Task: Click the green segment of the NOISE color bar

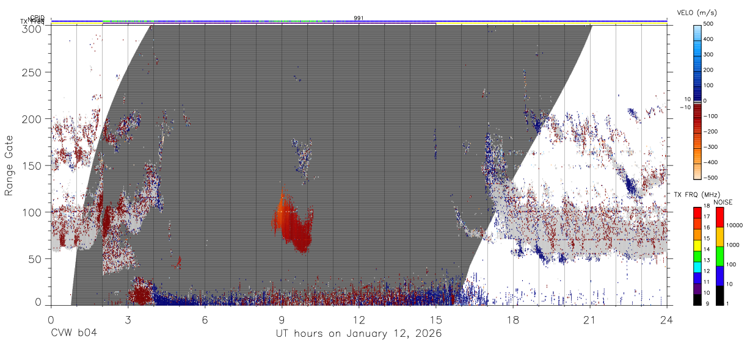Action: click(719, 256)
